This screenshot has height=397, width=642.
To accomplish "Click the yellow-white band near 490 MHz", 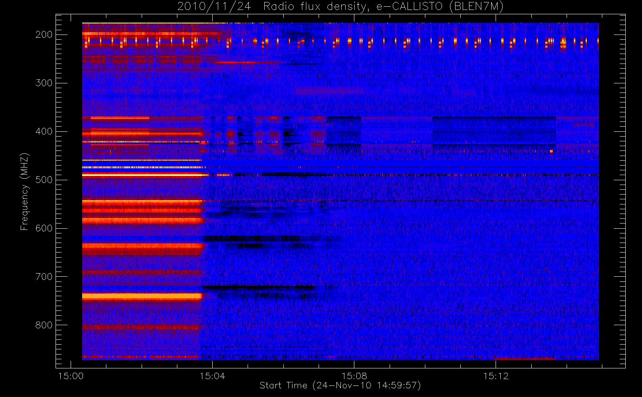I will [145, 175].
